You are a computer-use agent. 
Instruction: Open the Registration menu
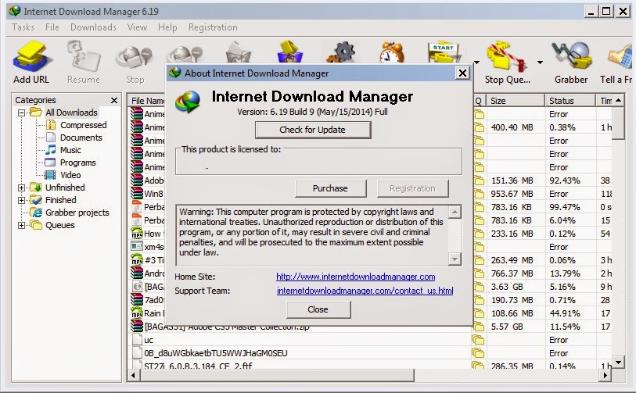coord(213,27)
